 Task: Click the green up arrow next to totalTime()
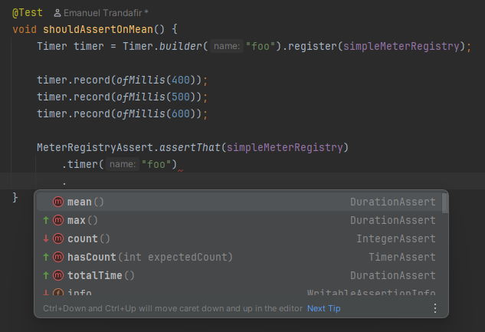[46, 276]
